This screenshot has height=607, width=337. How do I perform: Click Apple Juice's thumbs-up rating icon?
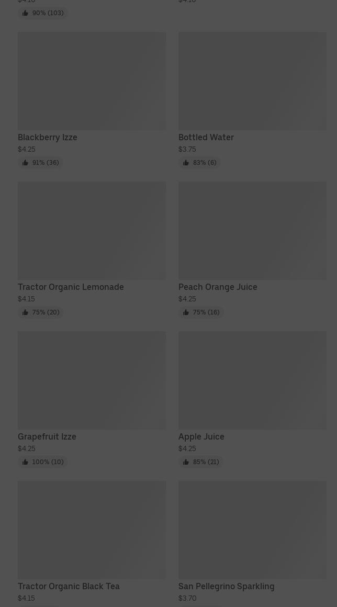pos(186,462)
